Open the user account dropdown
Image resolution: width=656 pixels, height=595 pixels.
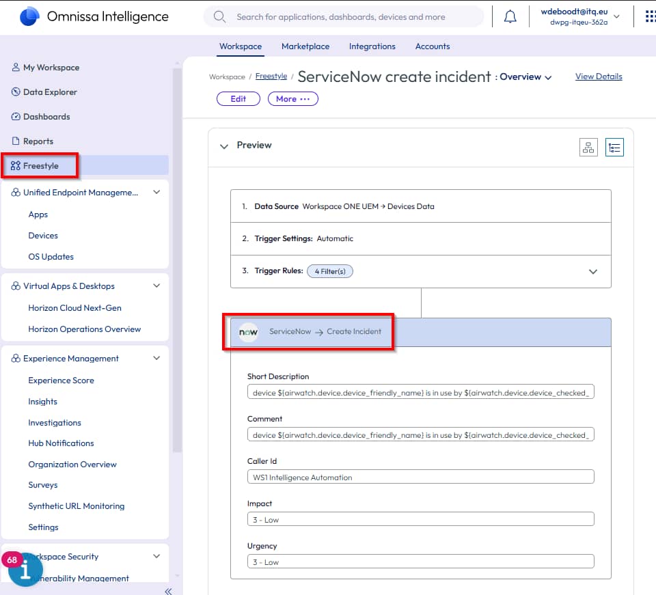tap(616, 16)
